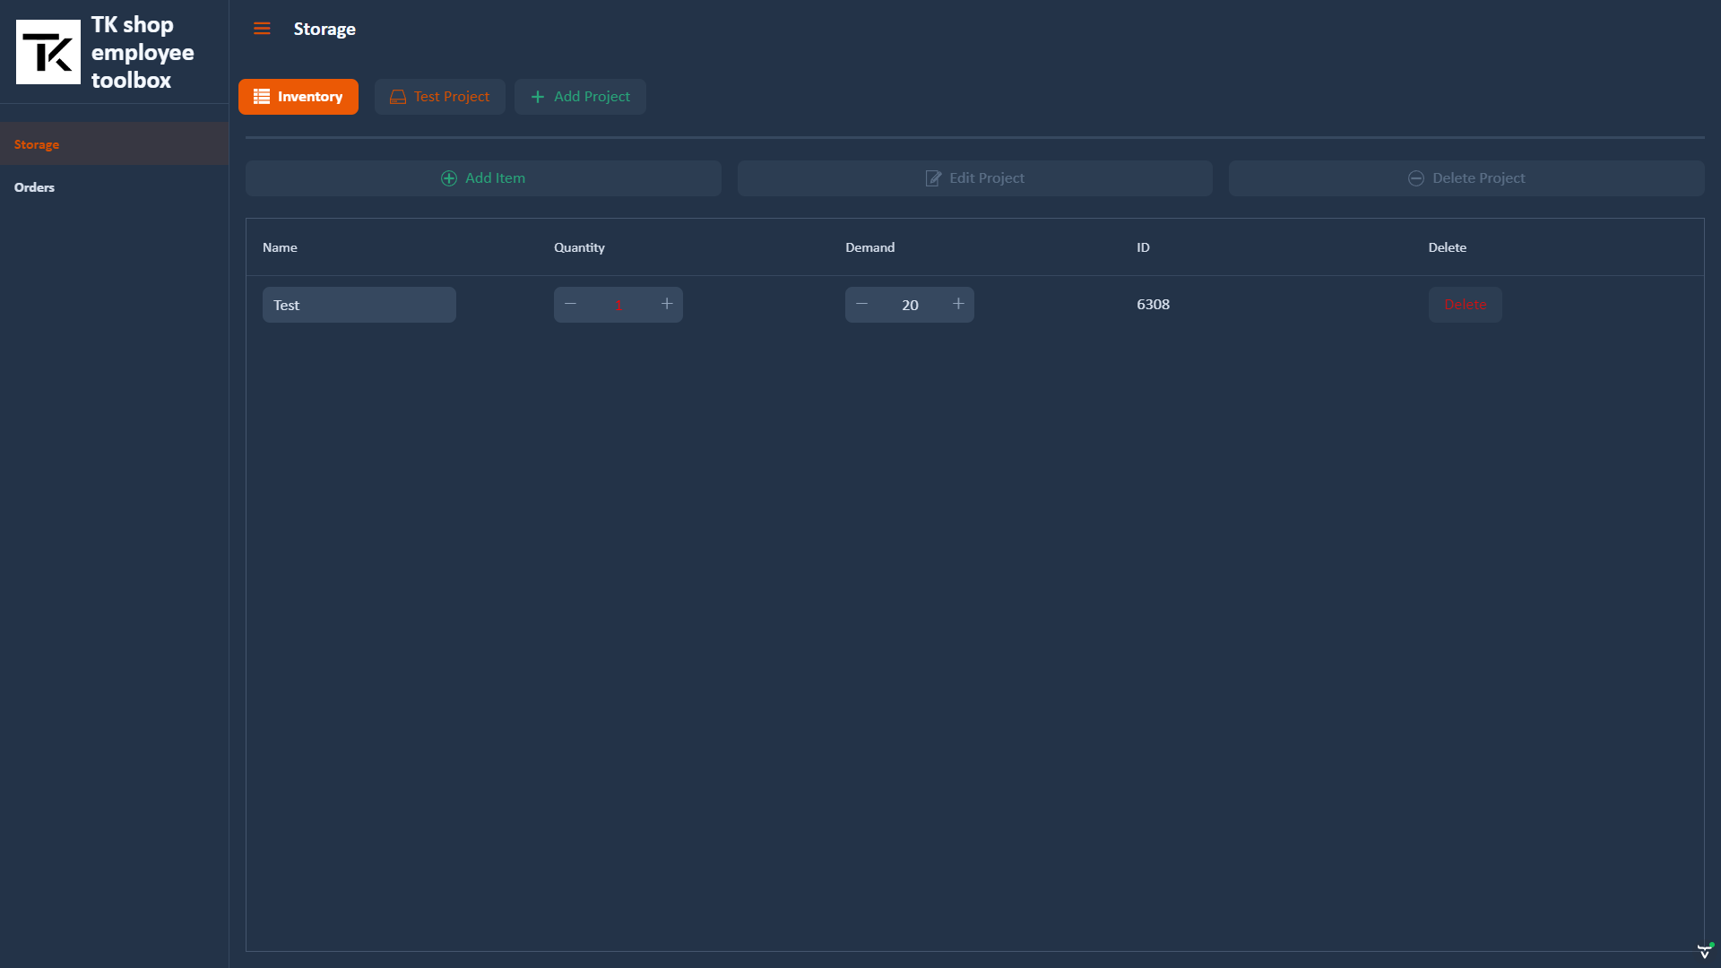Click the Delete button for the Test item

coord(1465,304)
